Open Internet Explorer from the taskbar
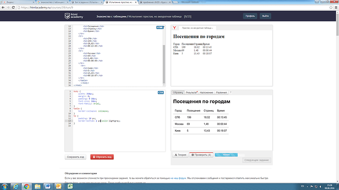Screen dimensions: 339x190 click(16, 187)
